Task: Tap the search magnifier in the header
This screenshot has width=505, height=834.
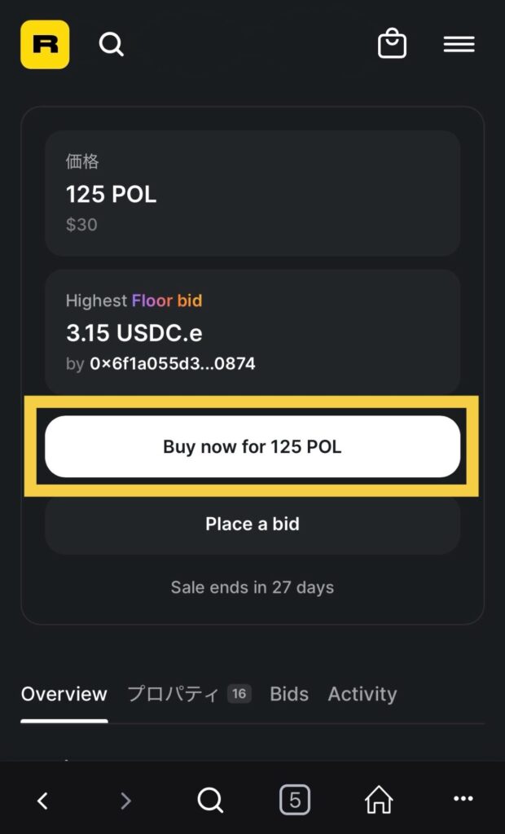Action: [112, 44]
